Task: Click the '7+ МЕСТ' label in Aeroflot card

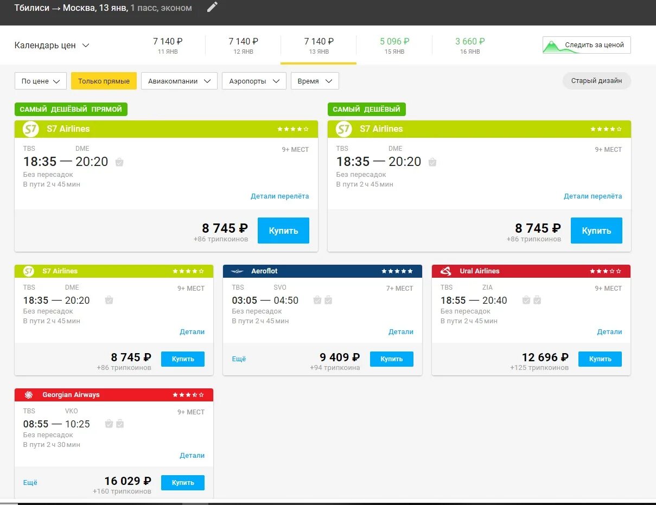Action: (x=400, y=289)
